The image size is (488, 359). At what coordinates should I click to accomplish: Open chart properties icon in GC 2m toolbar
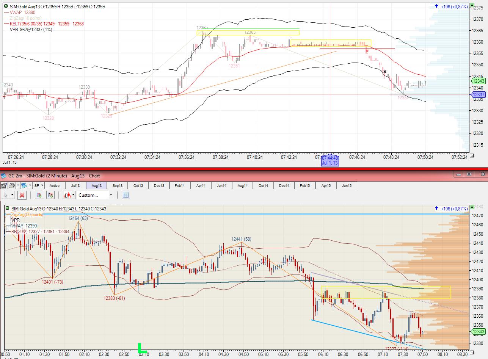pyautogui.click(x=4, y=185)
